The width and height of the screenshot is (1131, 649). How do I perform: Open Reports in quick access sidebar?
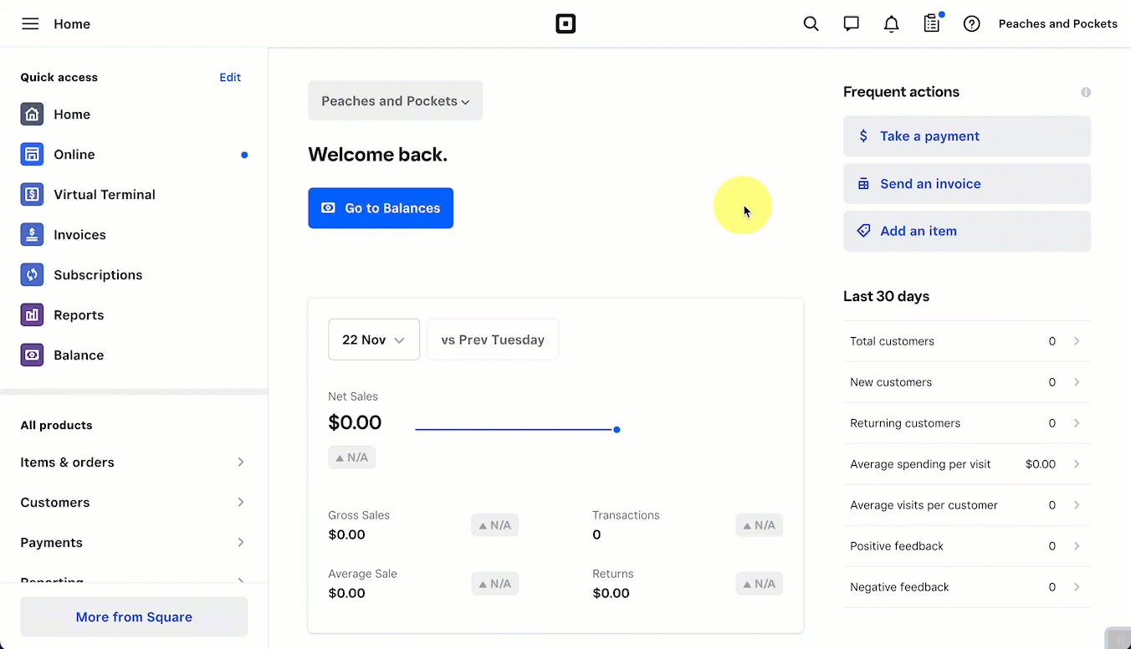pyautogui.click(x=78, y=315)
